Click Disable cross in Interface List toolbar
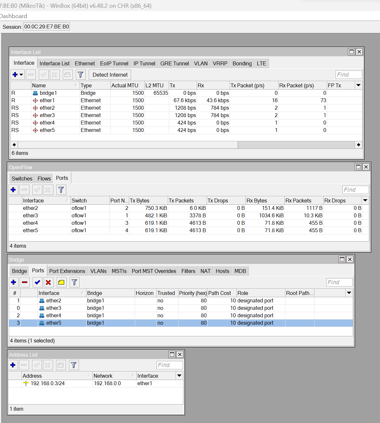Viewport: 380px width, 423px height. [54, 75]
